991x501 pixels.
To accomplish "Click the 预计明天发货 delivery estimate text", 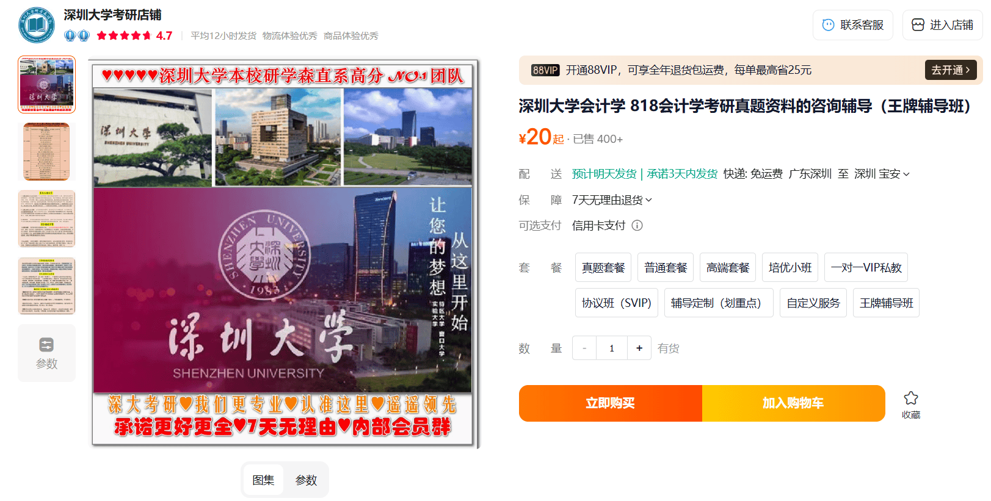I will (604, 174).
